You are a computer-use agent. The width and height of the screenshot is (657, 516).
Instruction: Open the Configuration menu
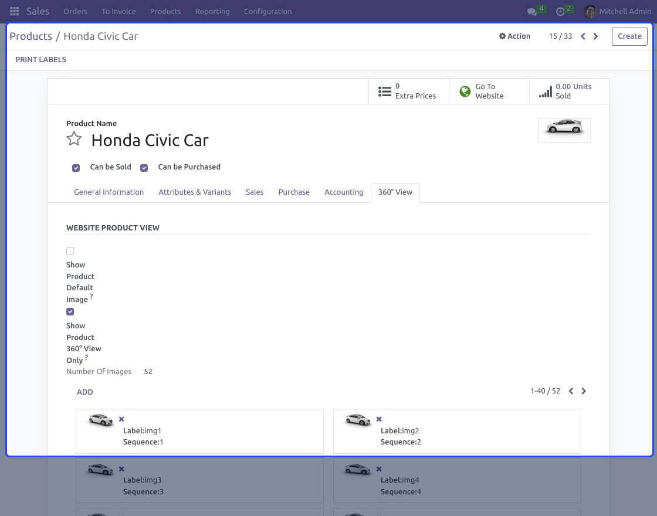[x=267, y=11]
